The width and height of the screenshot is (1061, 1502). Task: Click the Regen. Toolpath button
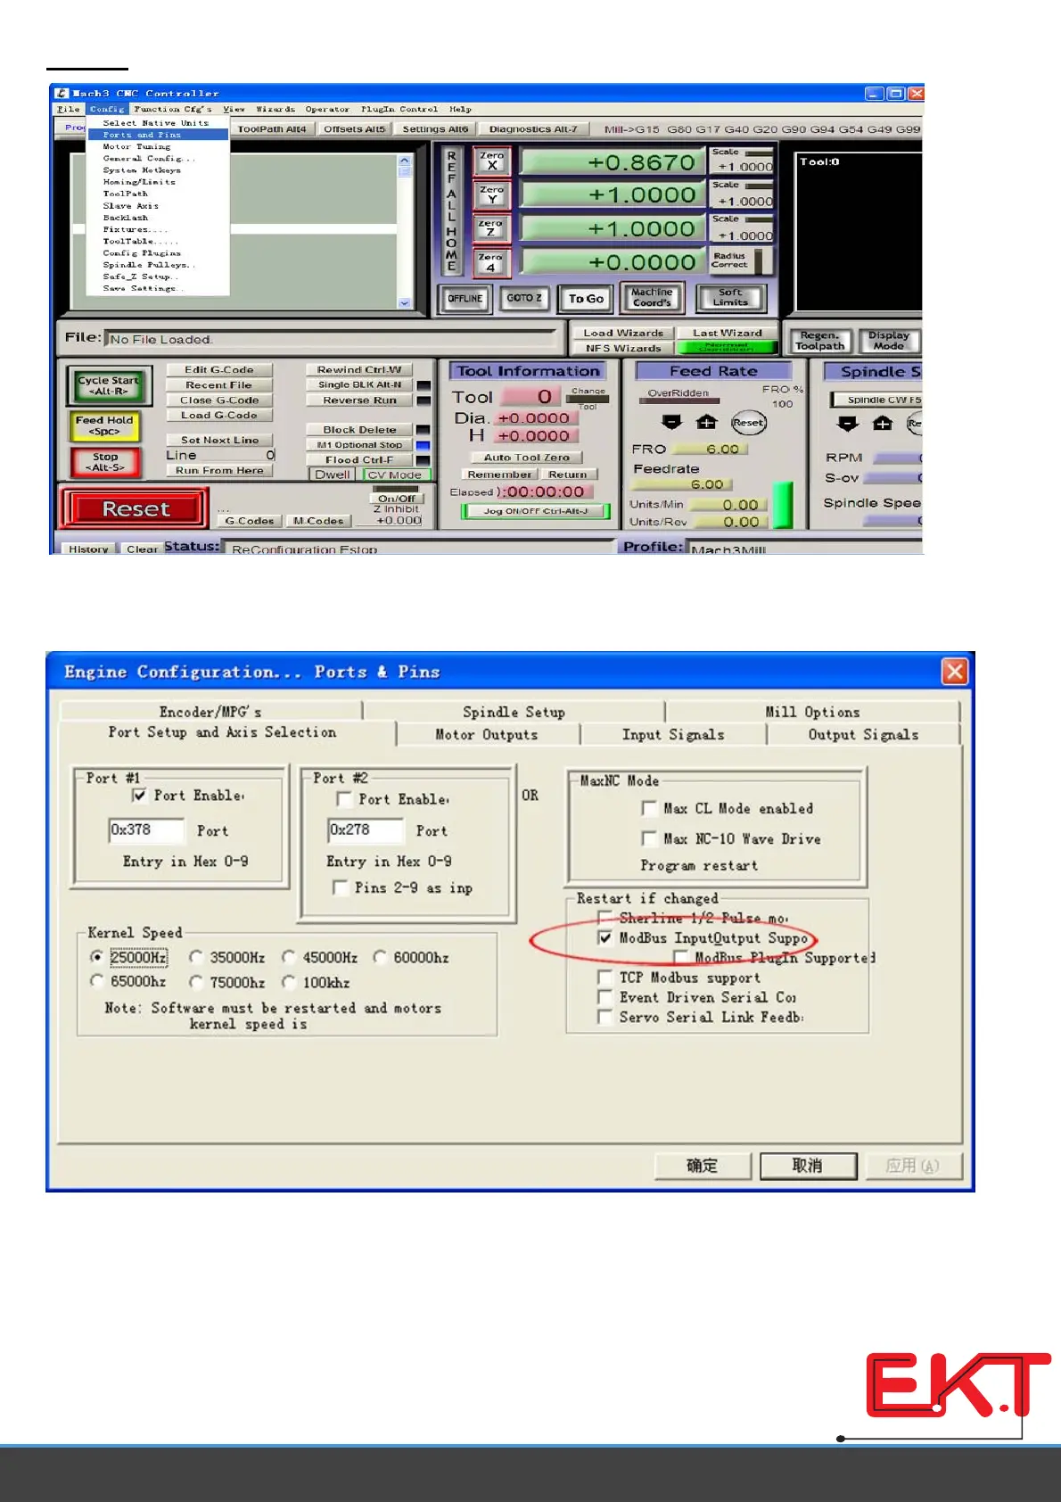(x=820, y=341)
